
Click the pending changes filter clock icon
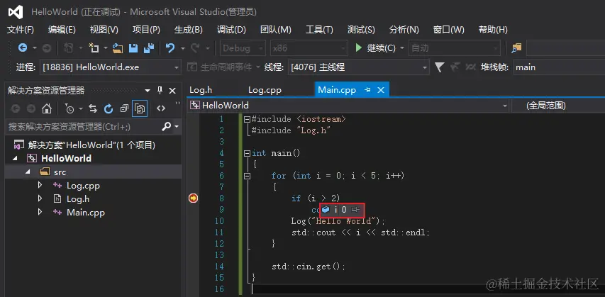(x=70, y=108)
